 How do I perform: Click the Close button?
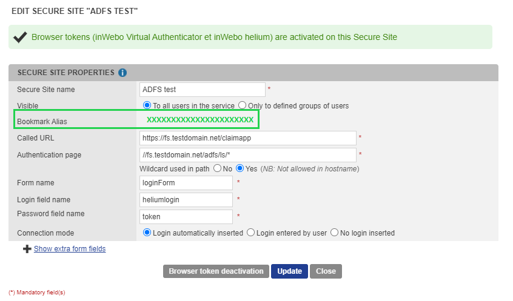coord(326,271)
